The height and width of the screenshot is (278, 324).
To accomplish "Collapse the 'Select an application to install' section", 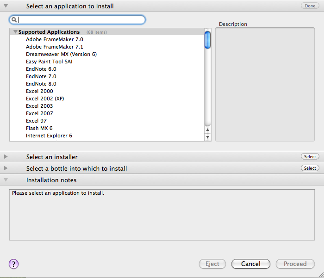I will click(x=6, y=6).
